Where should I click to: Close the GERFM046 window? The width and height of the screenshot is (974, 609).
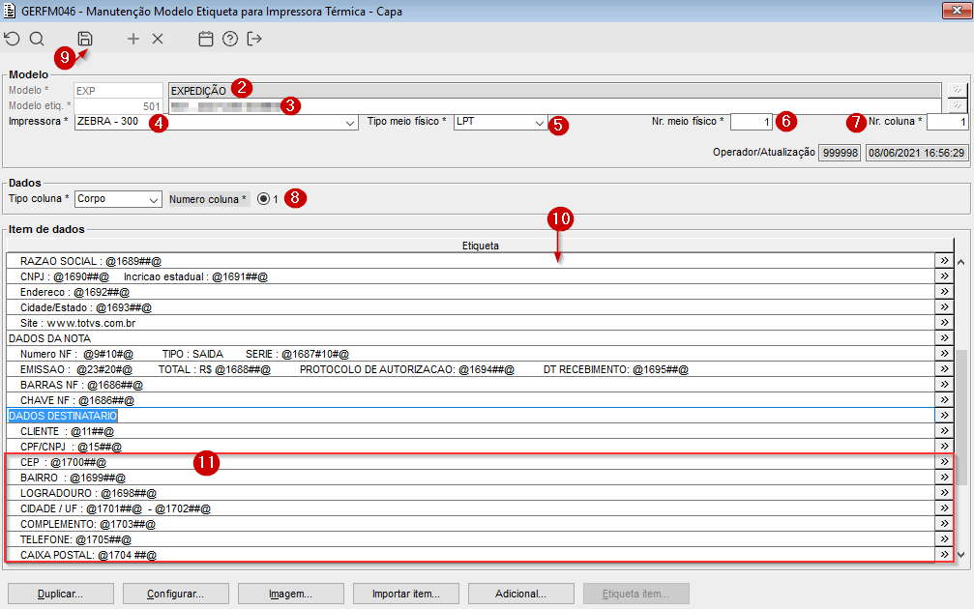pyautogui.click(x=956, y=10)
